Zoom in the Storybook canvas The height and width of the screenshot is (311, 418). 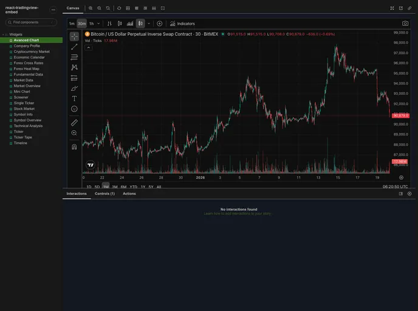tap(91, 9)
